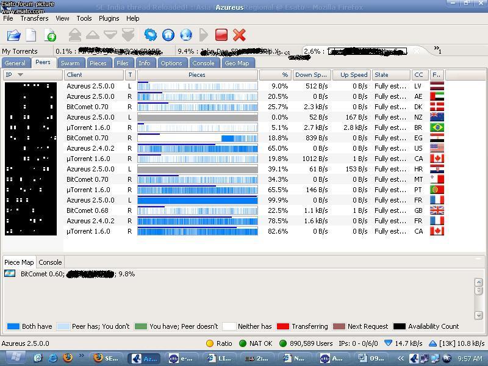Click the page with green arrow icon
The width and height of the screenshot is (488, 366).
point(49,35)
